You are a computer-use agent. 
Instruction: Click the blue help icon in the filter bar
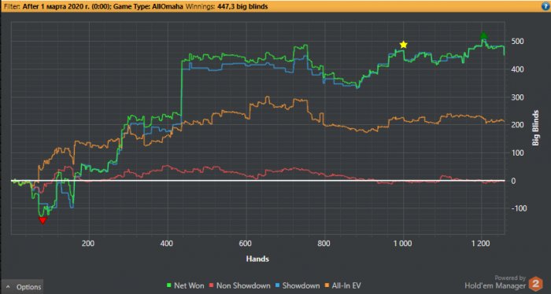point(545,6)
